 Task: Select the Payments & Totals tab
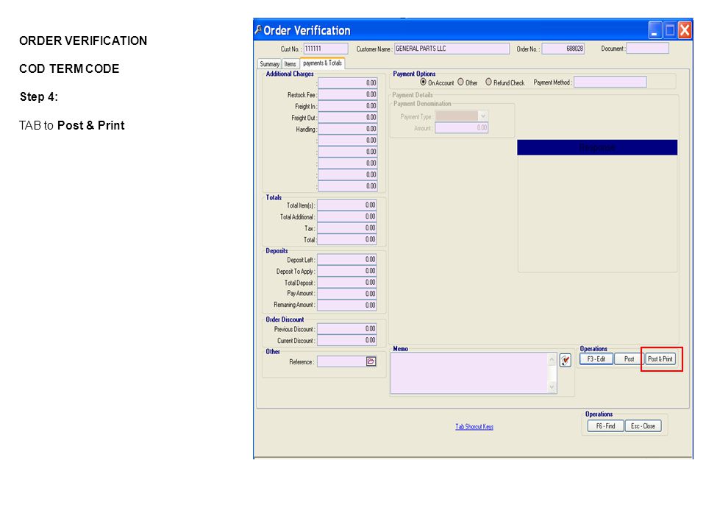pos(322,63)
